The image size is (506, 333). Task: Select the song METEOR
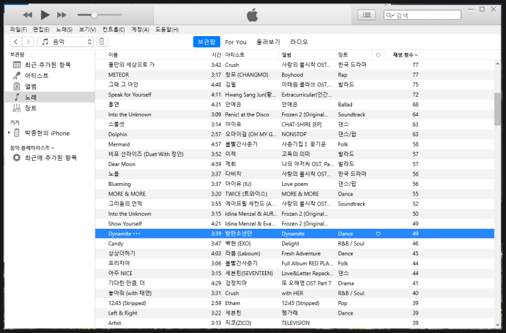tap(118, 75)
